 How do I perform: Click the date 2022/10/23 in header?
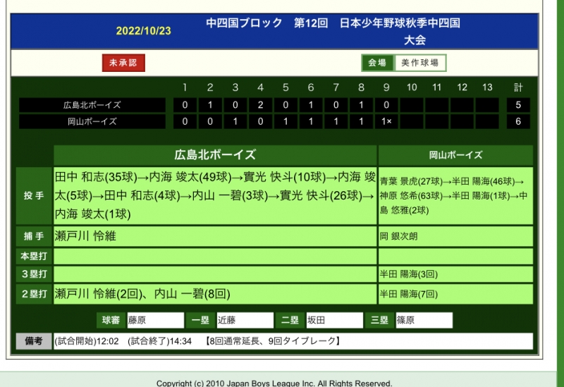143,31
